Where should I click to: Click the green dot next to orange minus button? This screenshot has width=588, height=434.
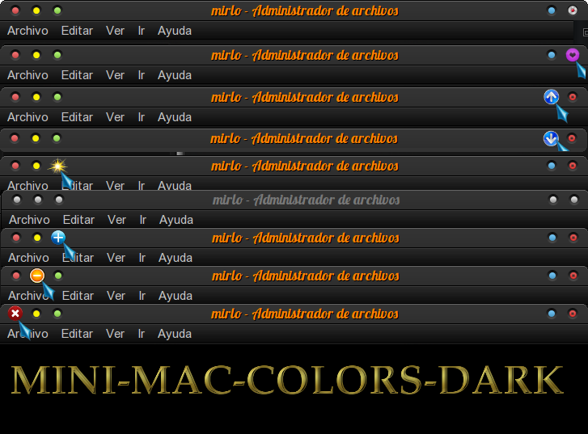(x=57, y=276)
